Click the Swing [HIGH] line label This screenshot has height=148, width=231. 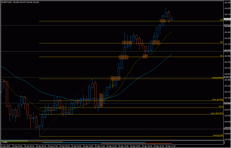(217, 78)
